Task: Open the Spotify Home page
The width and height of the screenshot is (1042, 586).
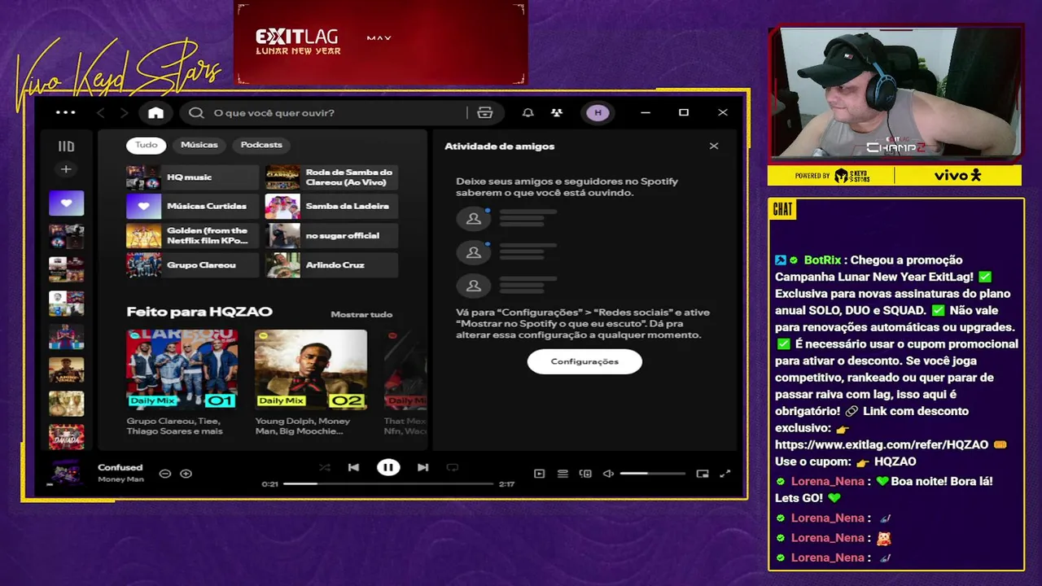Action: pyautogui.click(x=155, y=113)
